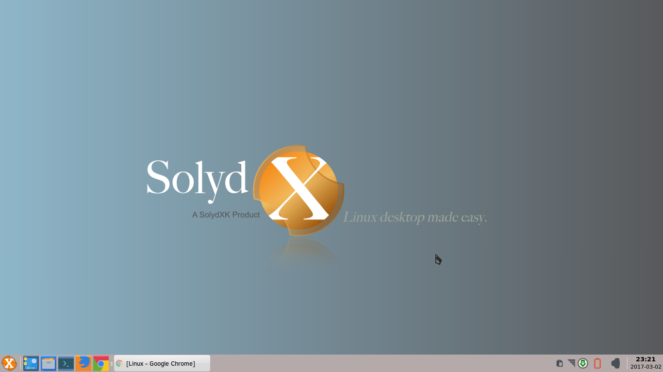Open the network signal tray icon
This screenshot has width=663, height=372.
(571, 363)
